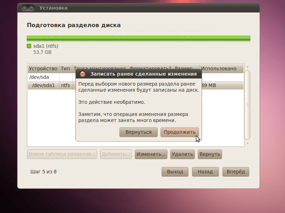Close the Записать ранее сделанные изменения dialog
Image resolution: width=285 pixels, height=213 pixels.
(83, 74)
